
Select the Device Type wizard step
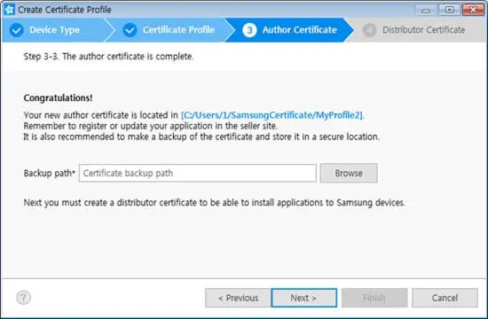coord(54,30)
